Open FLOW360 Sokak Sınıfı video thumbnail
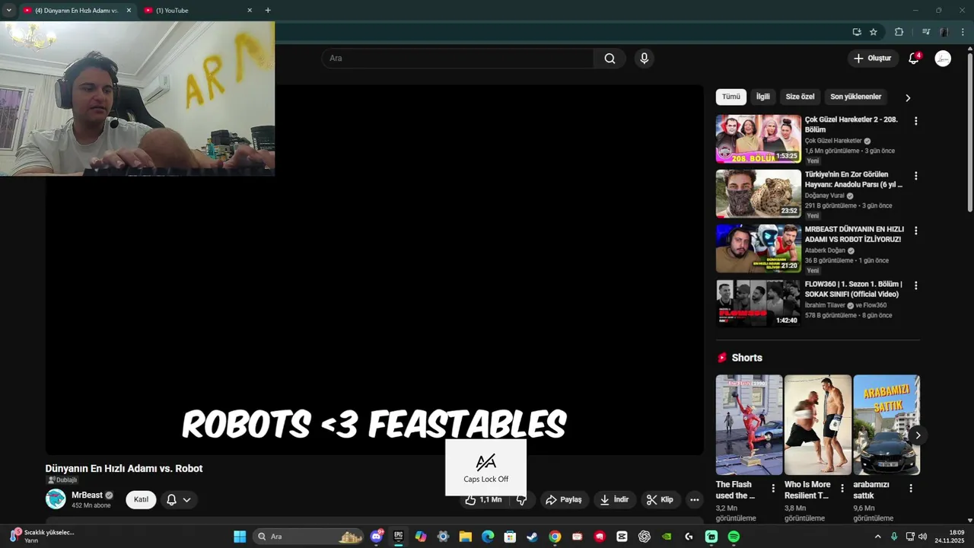The image size is (974, 548). point(759,303)
